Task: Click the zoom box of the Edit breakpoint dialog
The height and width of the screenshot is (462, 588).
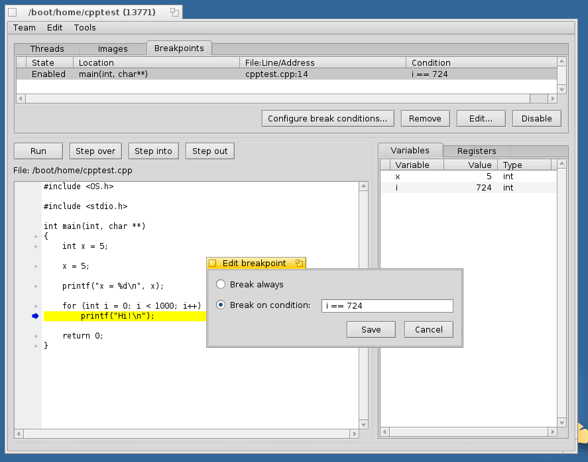Action: [299, 264]
